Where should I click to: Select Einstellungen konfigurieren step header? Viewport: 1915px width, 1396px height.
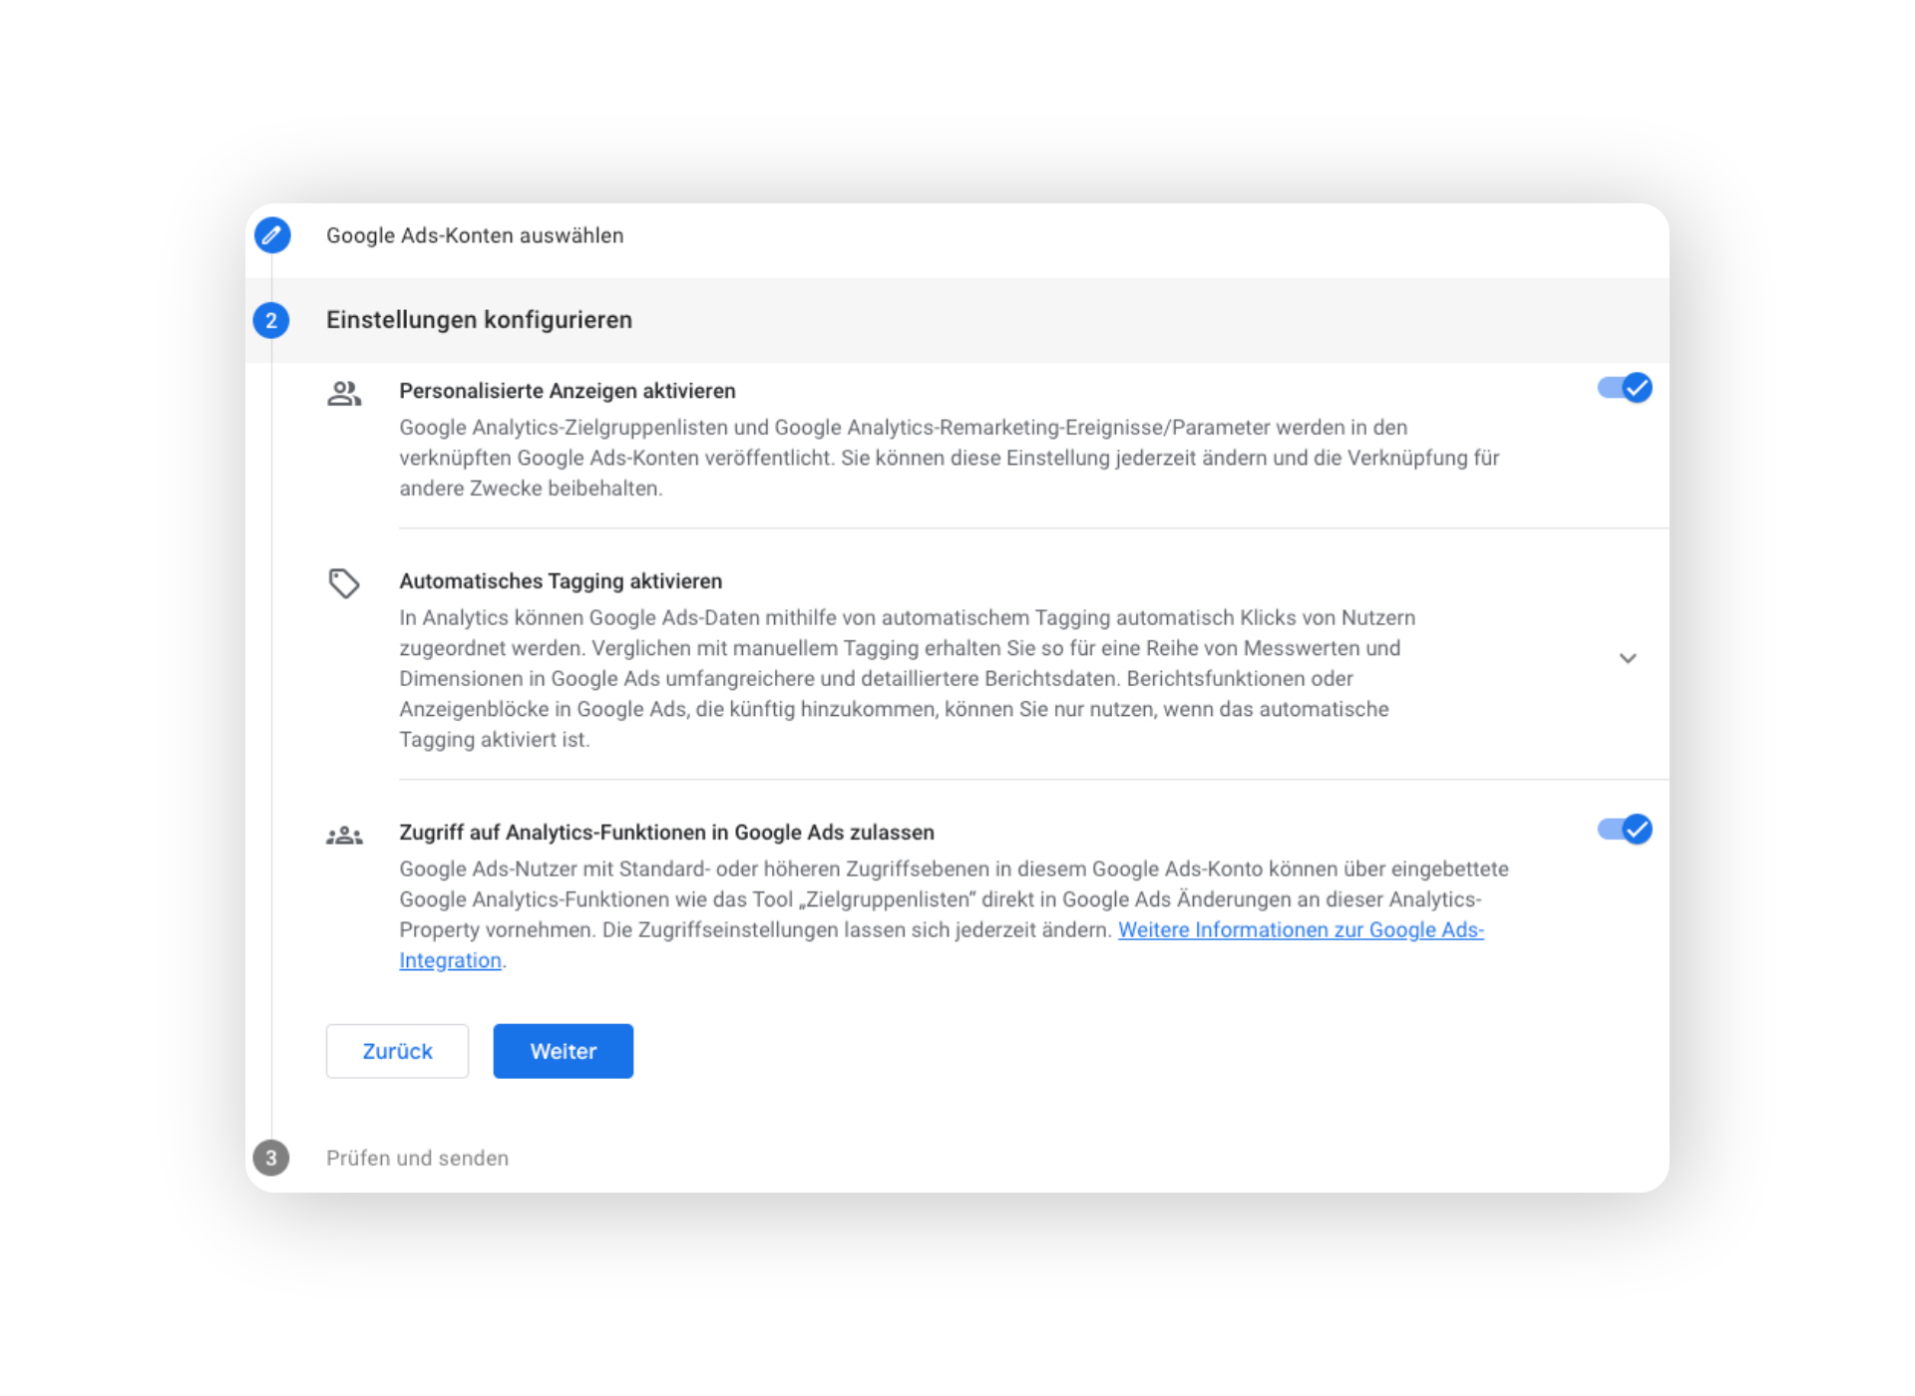(x=479, y=320)
